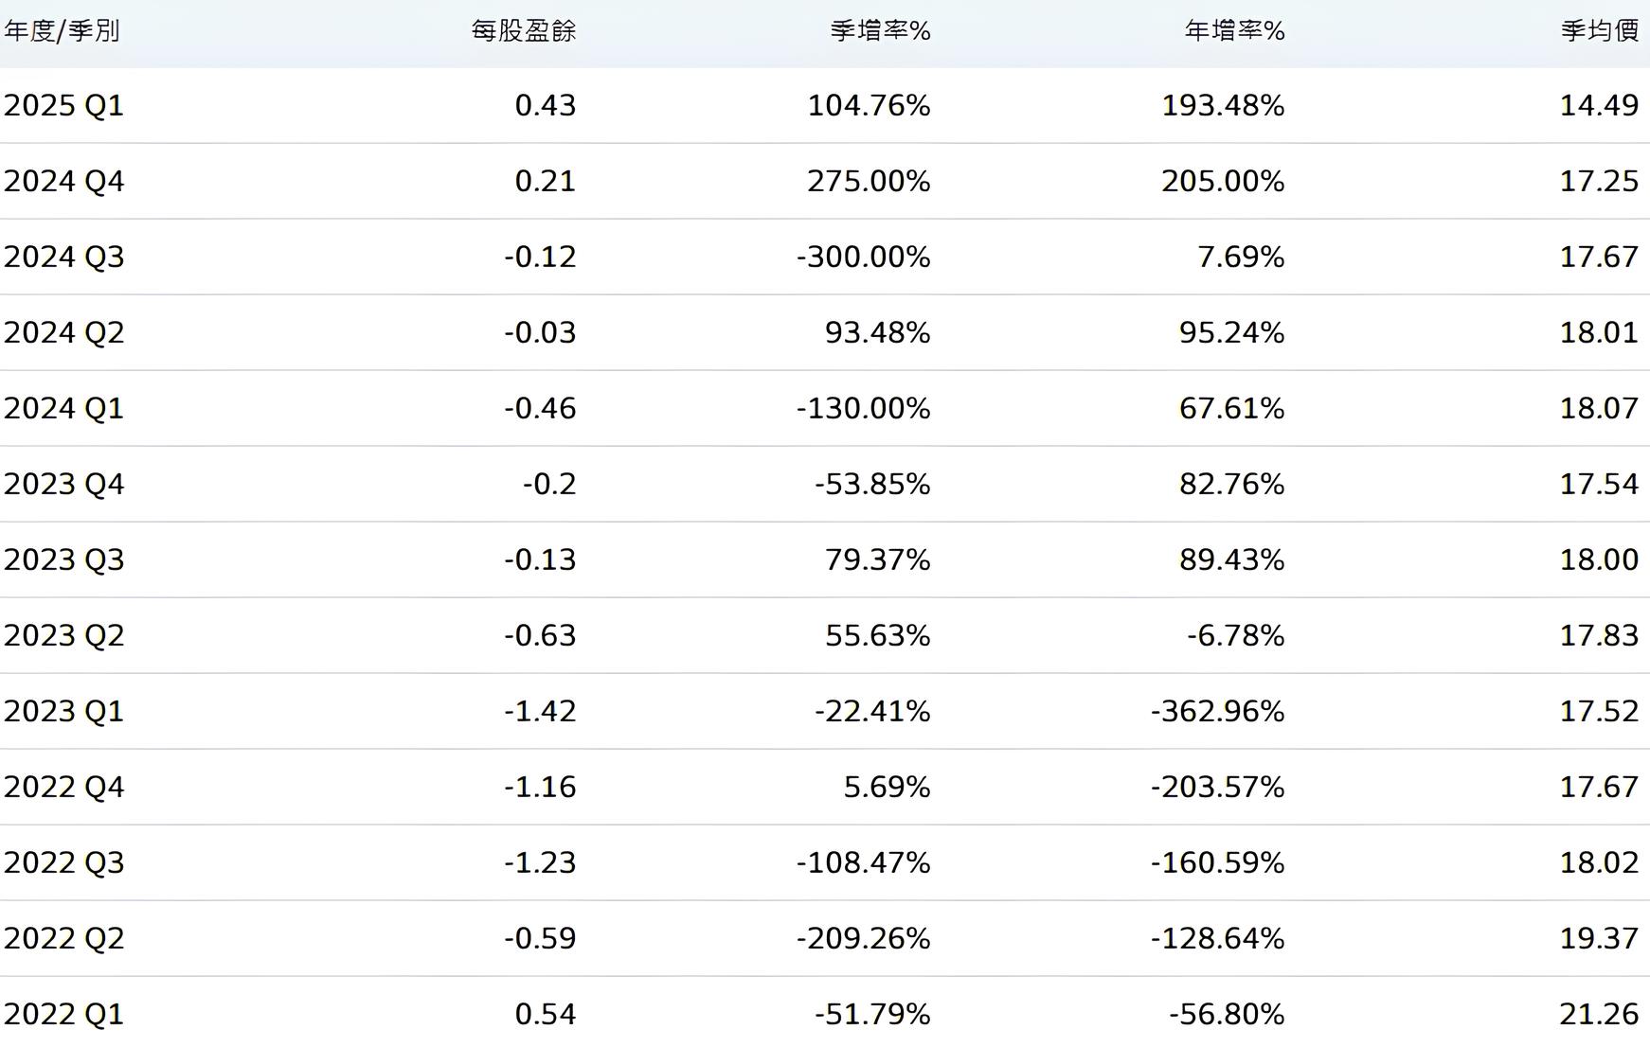The width and height of the screenshot is (1650, 1047).
Task: Click the 275.00% quarterly growth cell
Action: pos(870,181)
